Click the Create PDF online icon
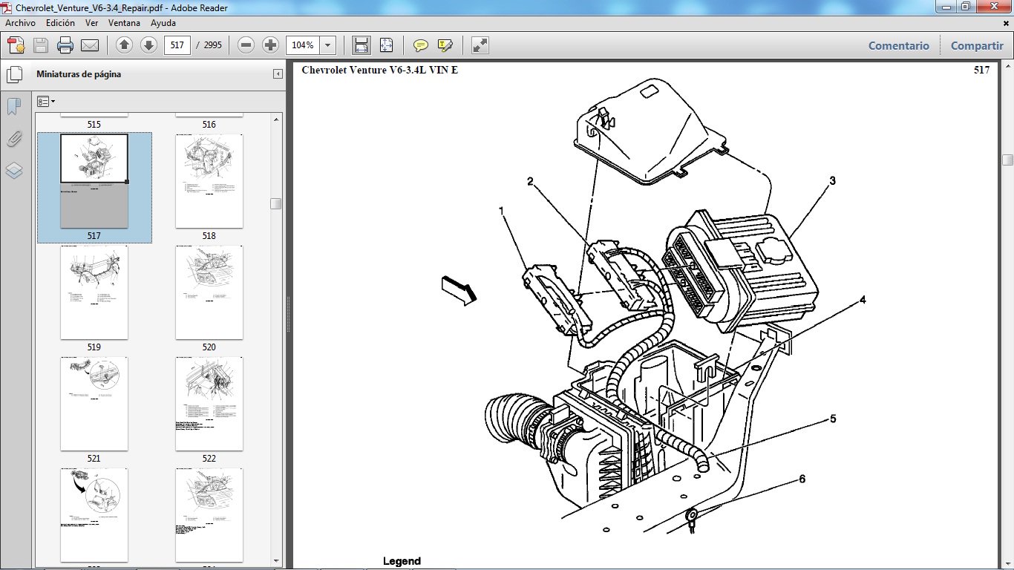1014x570 pixels. pos(16,45)
